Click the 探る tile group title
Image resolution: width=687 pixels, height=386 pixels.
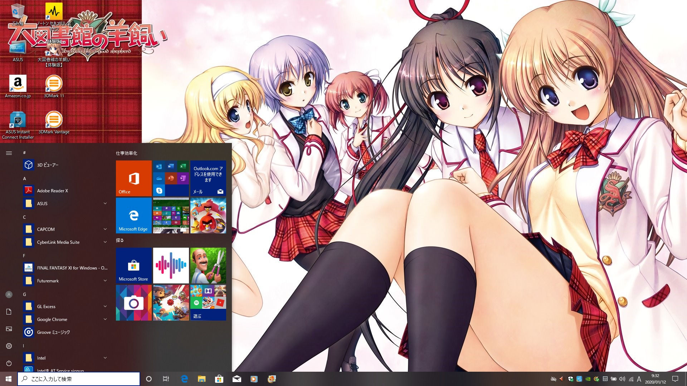pyautogui.click(x=120, y=240)
